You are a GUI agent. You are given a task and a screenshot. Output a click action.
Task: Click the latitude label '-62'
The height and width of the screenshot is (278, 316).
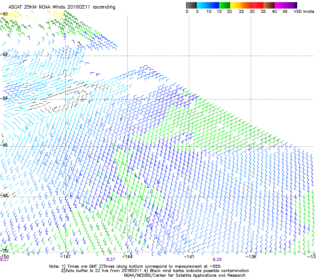tap(4, 54)
